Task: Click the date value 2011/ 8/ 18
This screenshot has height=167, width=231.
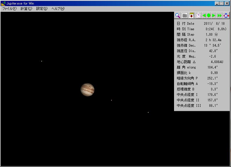Action: (214, 24)
